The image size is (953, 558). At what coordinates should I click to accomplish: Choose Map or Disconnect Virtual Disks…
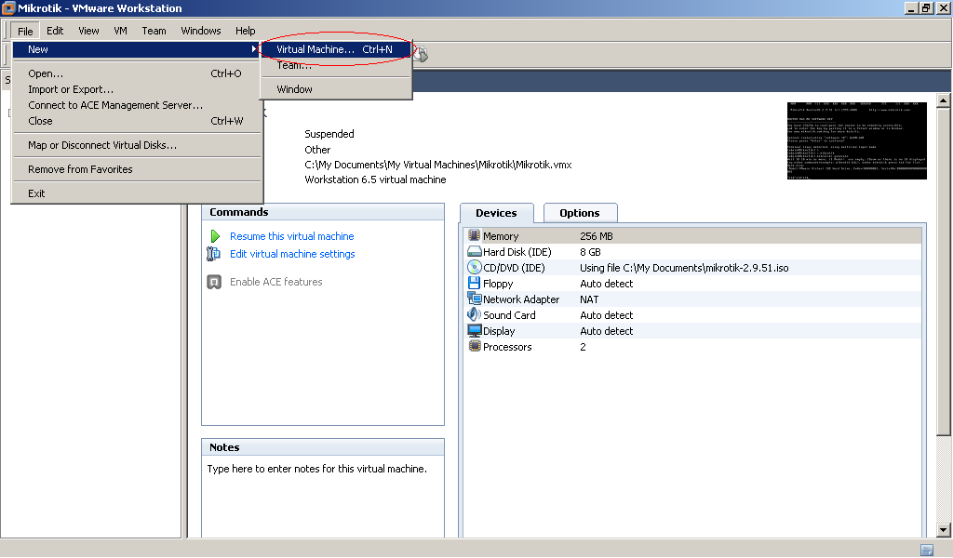pyautogui.click(x=137, y=145)
